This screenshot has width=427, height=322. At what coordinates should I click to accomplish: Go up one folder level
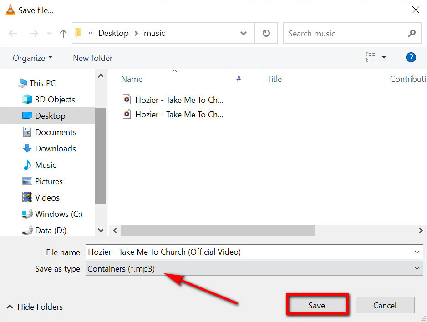(x=63, y=34)
